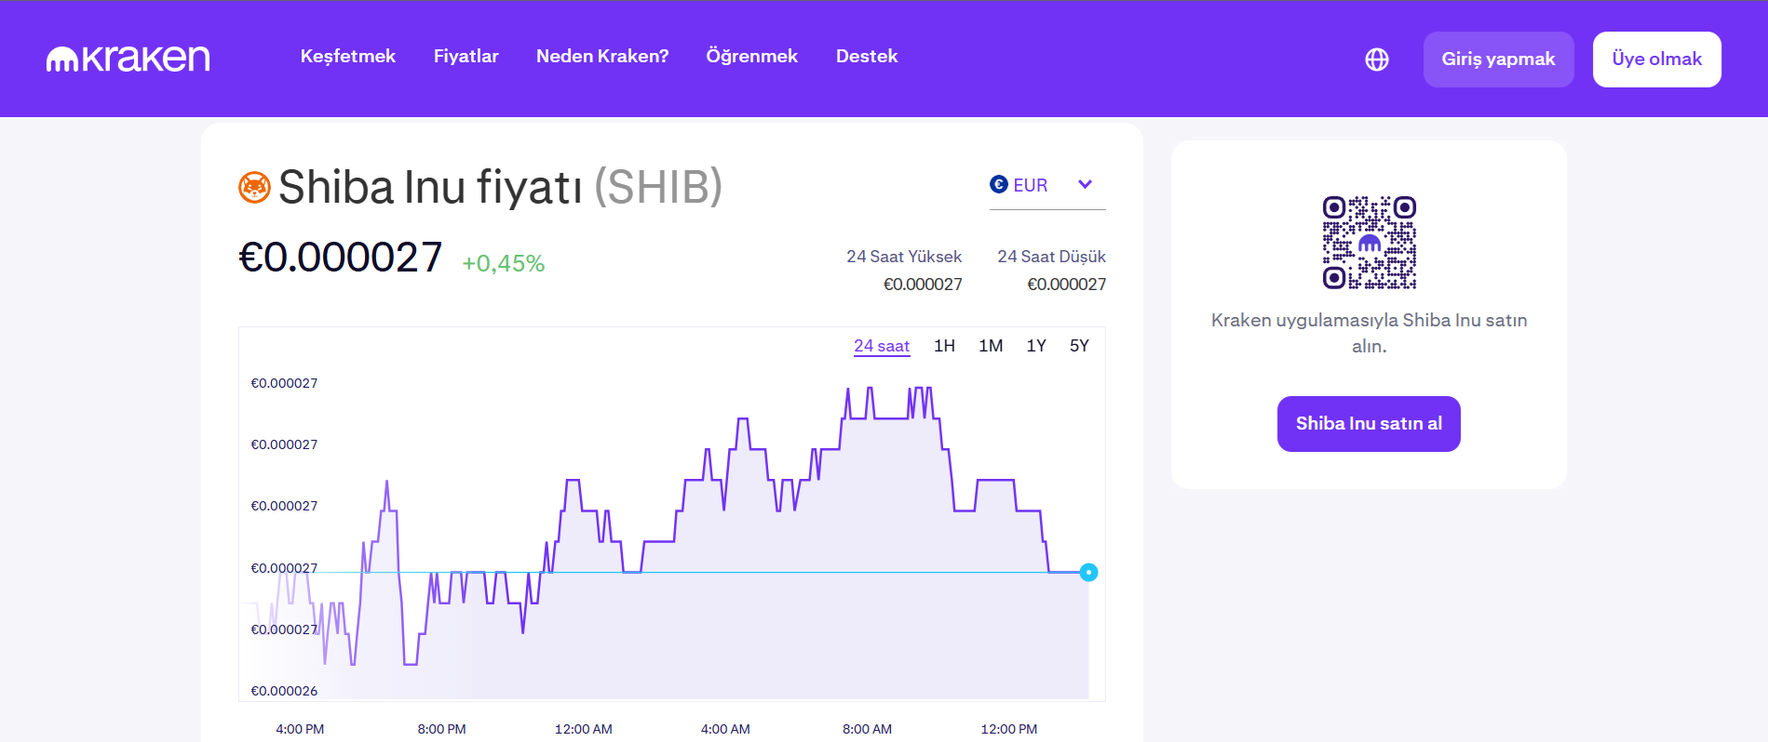
Task: Click the 24 Saat Yüksek label
Action: [x=904, y=257]
